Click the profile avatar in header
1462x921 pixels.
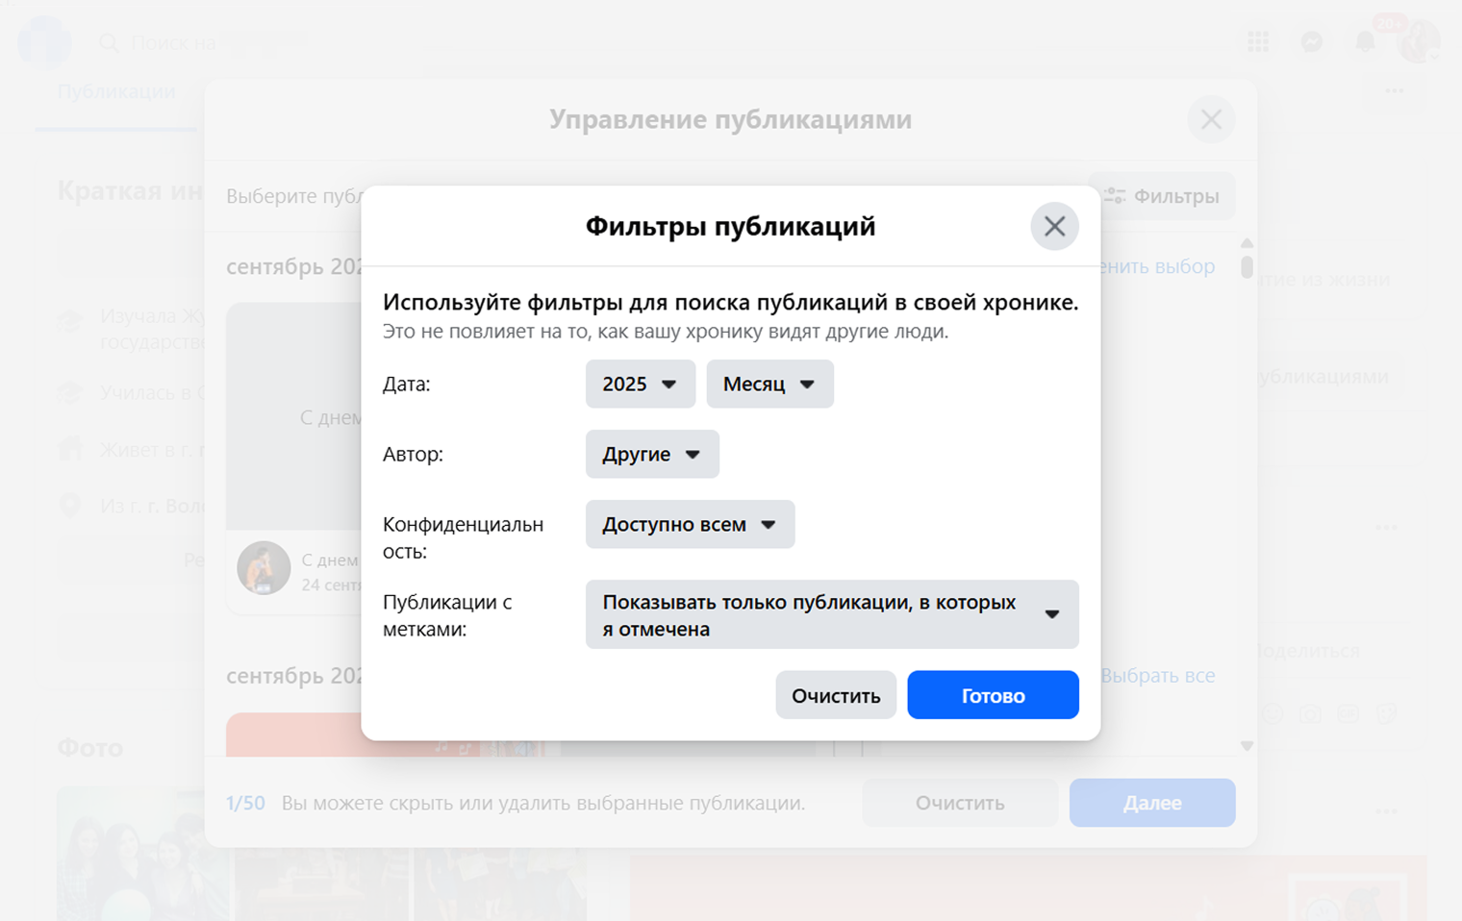click(x=1419, y=42)
